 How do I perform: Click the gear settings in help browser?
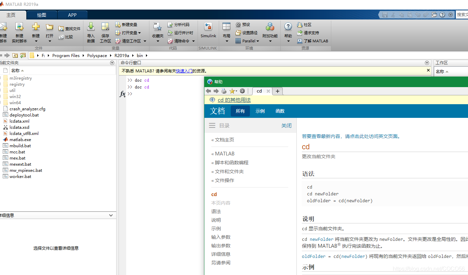(x=242, y=91)
